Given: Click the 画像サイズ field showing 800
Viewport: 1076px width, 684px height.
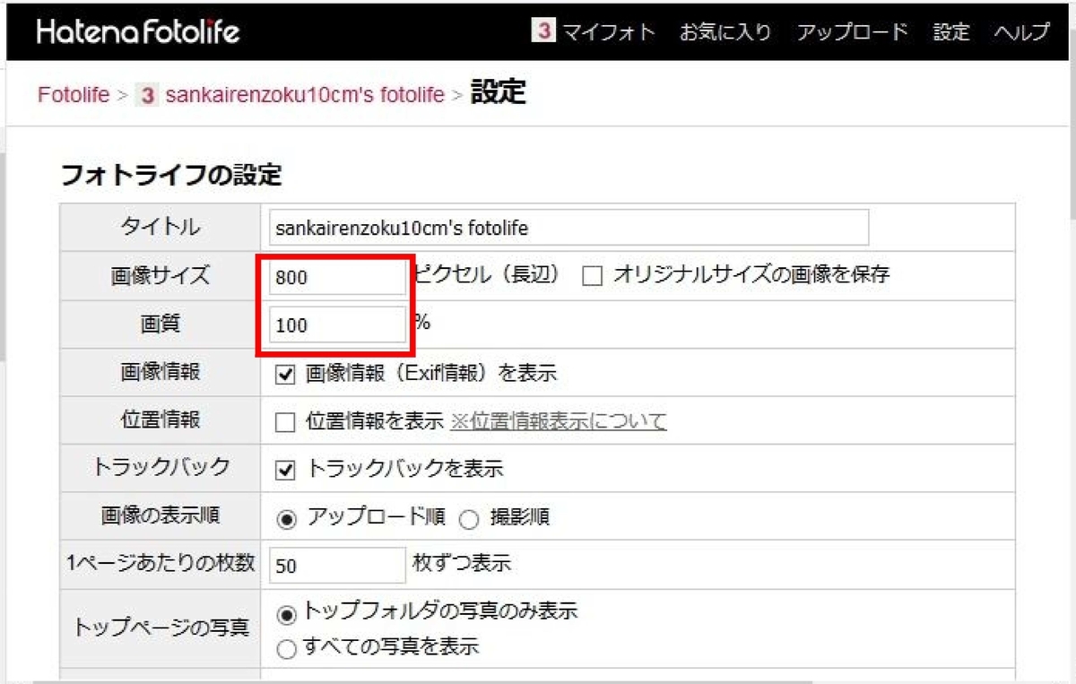Looking at the screenshot, I should [337, 277].
